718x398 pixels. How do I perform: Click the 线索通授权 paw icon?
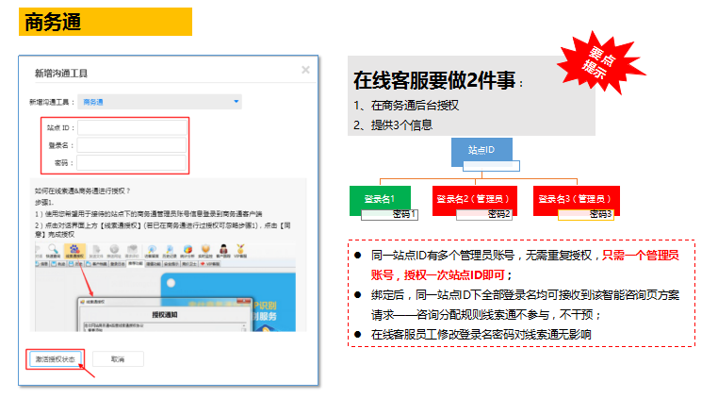point(74,251)
